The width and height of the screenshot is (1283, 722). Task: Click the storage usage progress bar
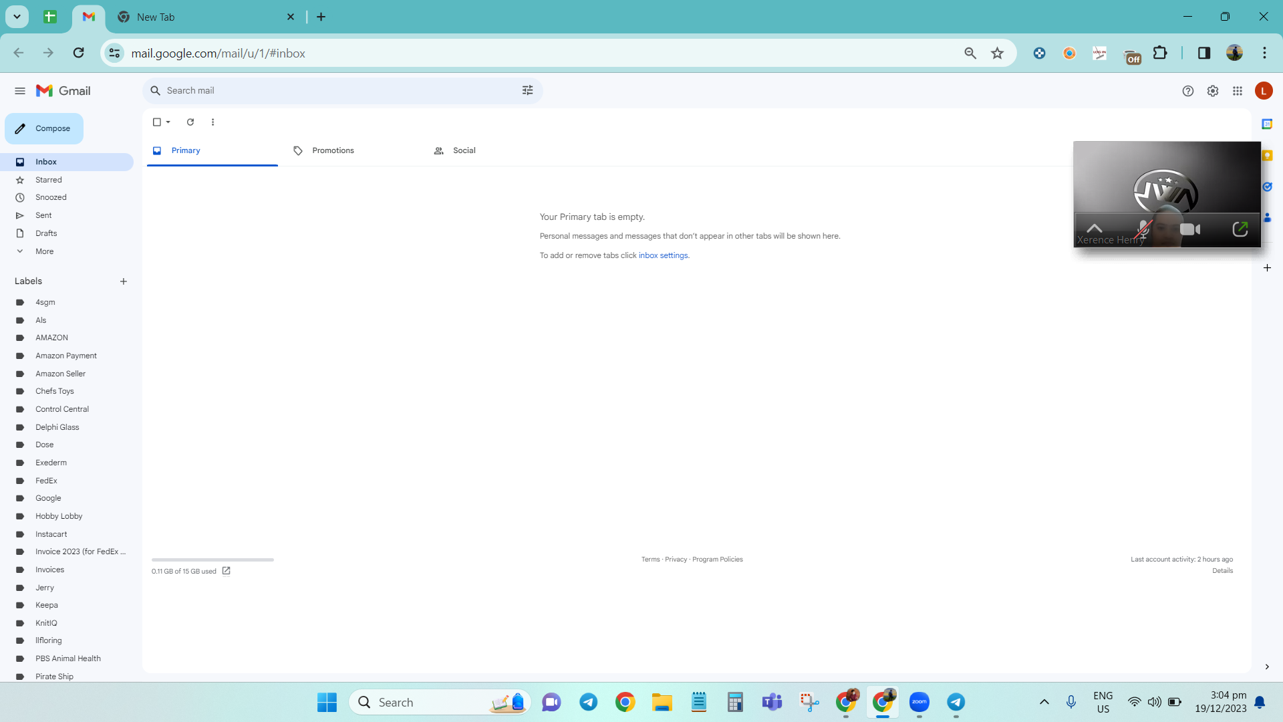pos(212,560)
